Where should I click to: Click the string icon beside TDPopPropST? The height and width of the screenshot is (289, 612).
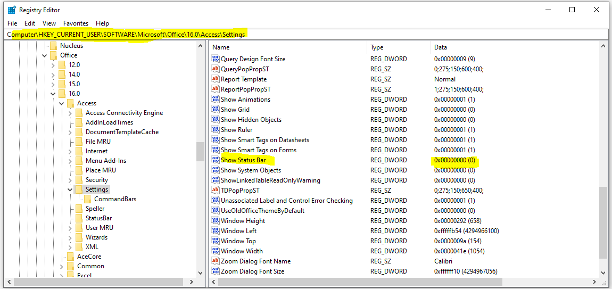(216, 190)
